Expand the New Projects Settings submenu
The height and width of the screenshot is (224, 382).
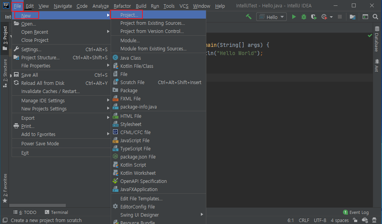click(62, 109)
